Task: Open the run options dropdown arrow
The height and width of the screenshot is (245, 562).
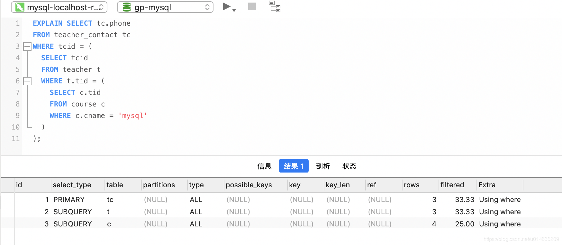Action: coord(234,11)
